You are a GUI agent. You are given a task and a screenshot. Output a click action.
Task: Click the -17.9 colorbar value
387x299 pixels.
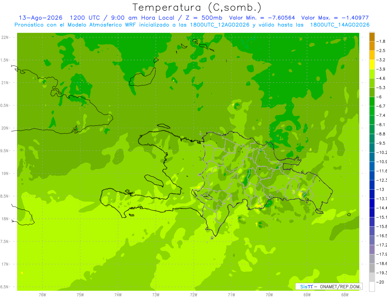tap(382, 254)
